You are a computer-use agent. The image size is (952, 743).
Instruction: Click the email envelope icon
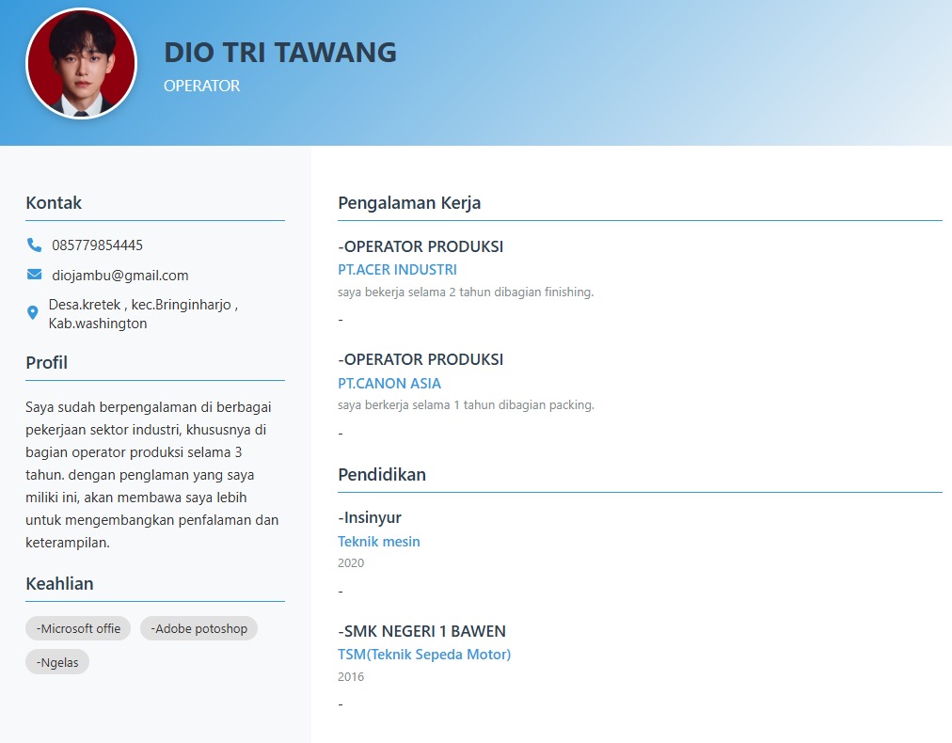(x=34, y=275)
